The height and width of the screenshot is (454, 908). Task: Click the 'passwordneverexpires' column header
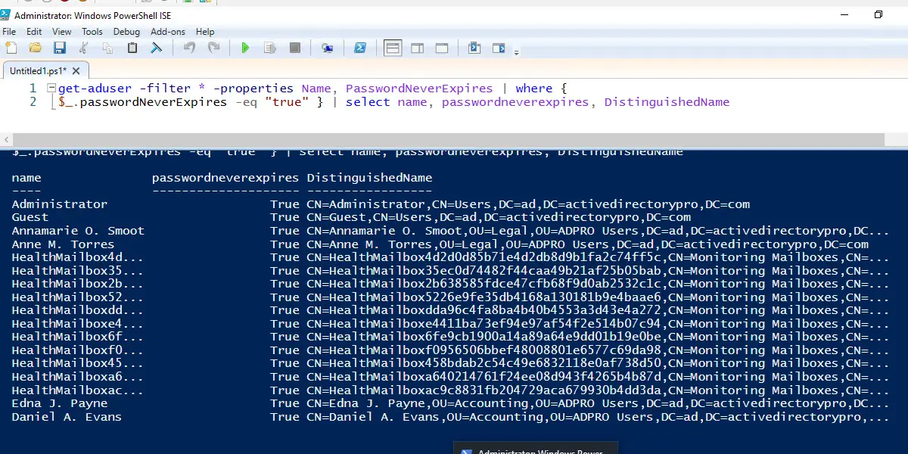225,178
